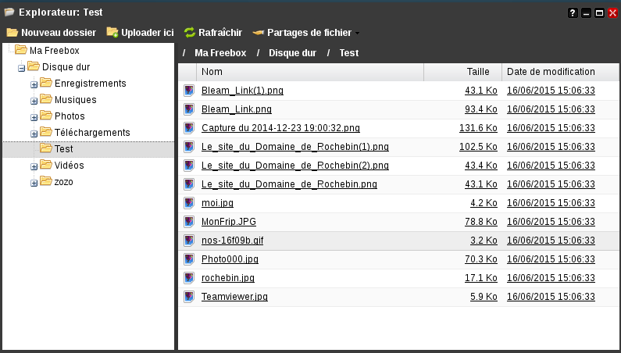Click the help question mark icon

pos(573,12)
